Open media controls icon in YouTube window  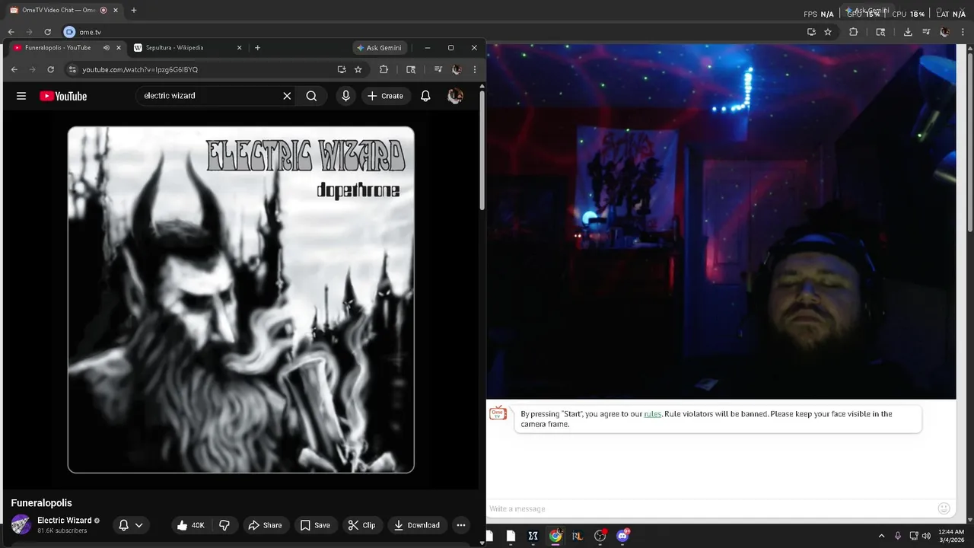[x=438, y=69]
